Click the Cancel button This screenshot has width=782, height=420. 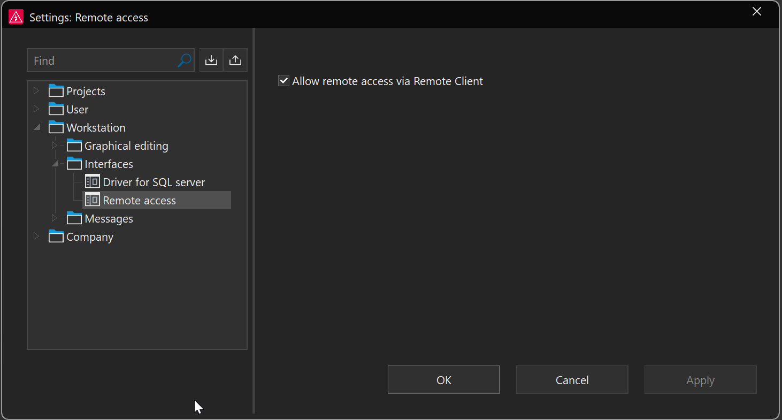click(572, 380)
